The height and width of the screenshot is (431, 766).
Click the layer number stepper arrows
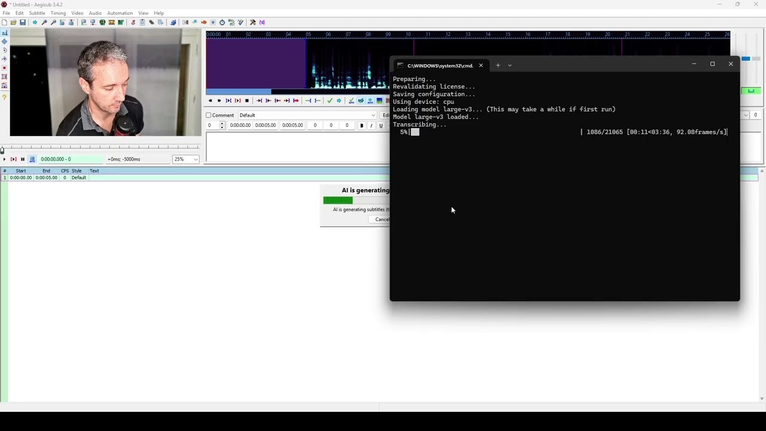[x=222, y=126]
